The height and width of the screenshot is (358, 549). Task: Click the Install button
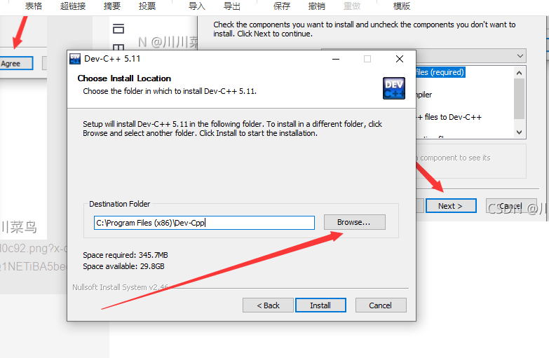[x=320, y=305]
